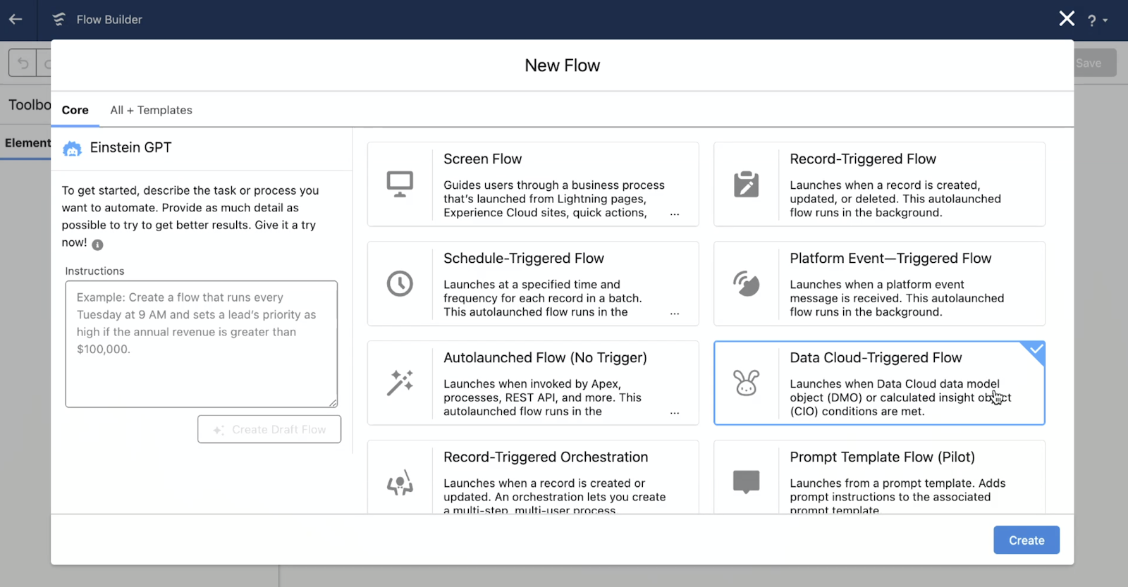Viewport: 1128px width, 587px height.
Task: Click the Prompt Template Flow chat icon
Action: pyautogui.click(x=746, y=482)
